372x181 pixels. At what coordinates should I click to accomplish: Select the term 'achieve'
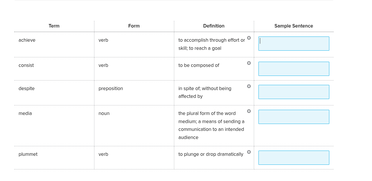click(x=27, y=40)
